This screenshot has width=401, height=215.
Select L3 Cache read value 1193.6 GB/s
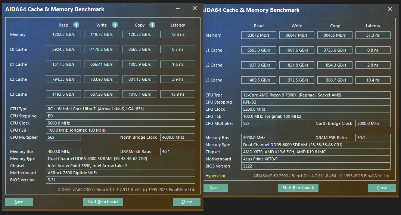point(63,94)
